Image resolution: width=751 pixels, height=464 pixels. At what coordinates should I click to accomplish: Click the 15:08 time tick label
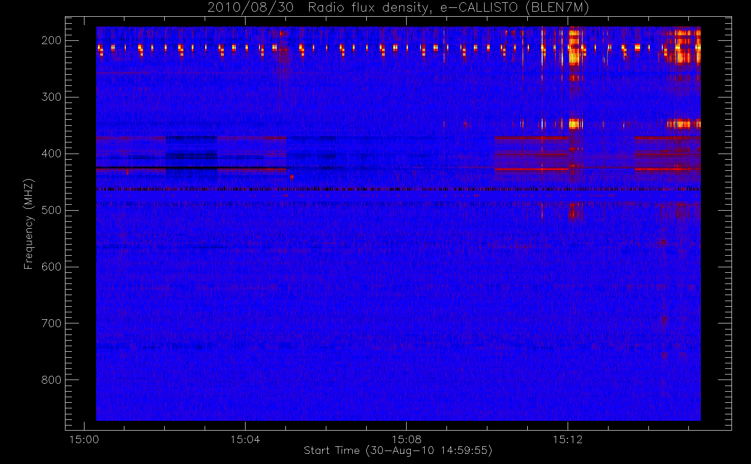click(x=407, y=439)
